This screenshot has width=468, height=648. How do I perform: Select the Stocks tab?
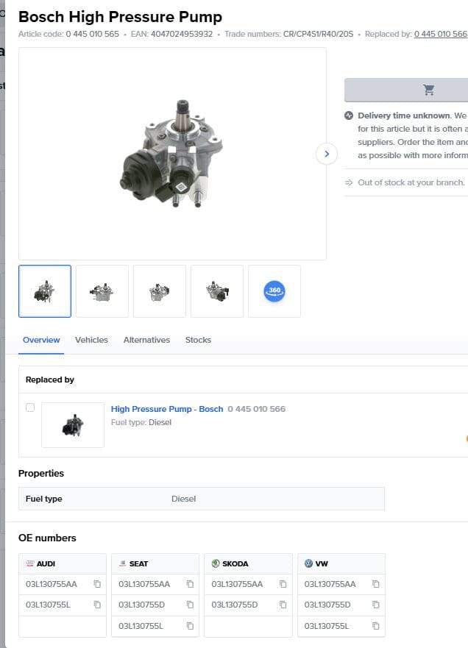198,340
